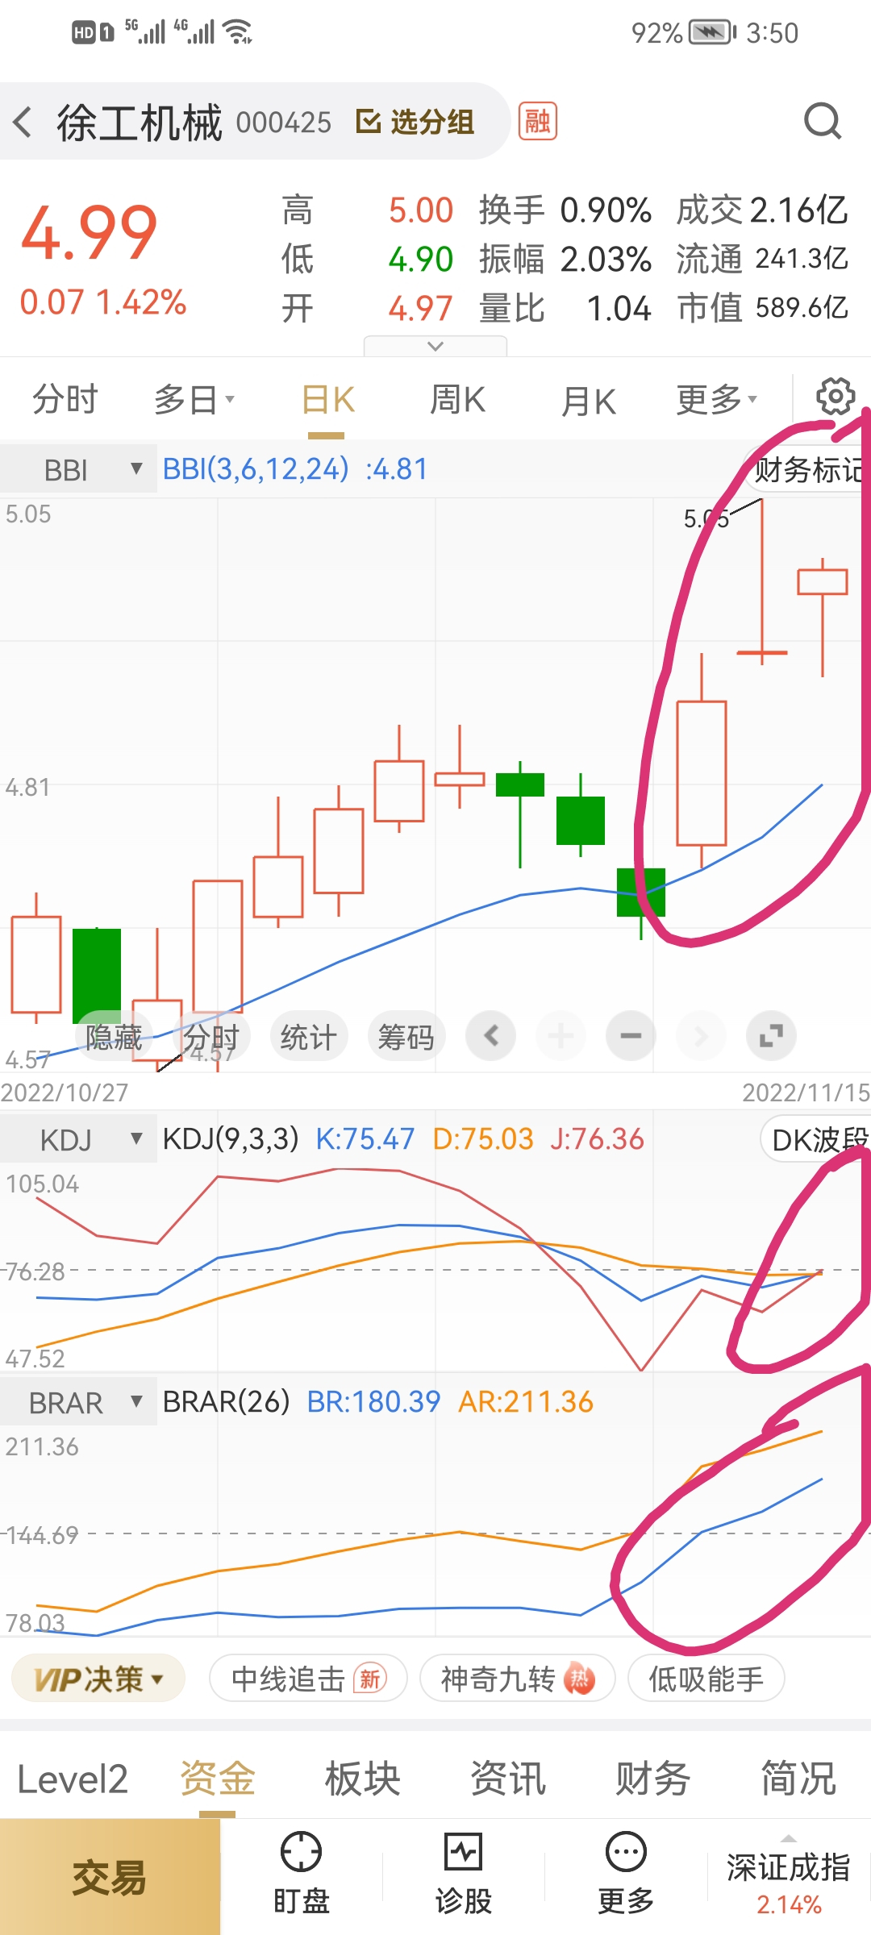Tap the back arrow beside 徐工机械
The image size is (871, 1935).
pos(23,123)
